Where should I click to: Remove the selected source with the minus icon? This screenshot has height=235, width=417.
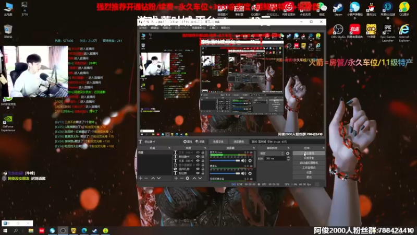[x=181, y=178]
